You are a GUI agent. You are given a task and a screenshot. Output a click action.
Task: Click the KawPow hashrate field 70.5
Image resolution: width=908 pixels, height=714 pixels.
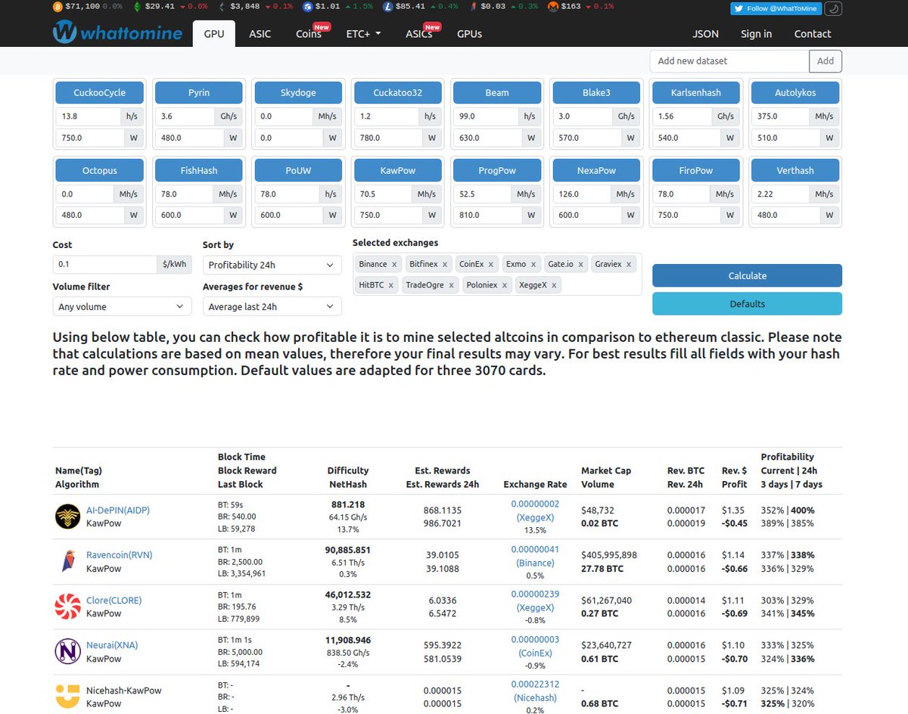point(384,194)
